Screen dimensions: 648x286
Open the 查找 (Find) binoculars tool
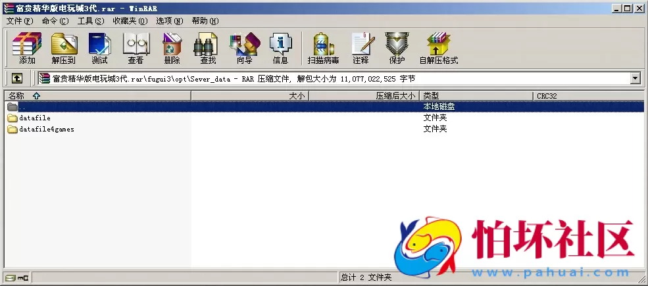click(208, 49)
